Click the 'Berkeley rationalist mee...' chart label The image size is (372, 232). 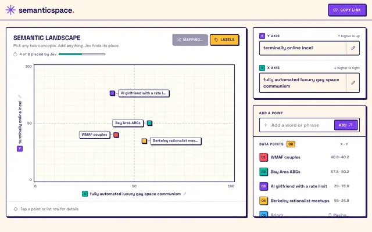(x=176, y=141)
